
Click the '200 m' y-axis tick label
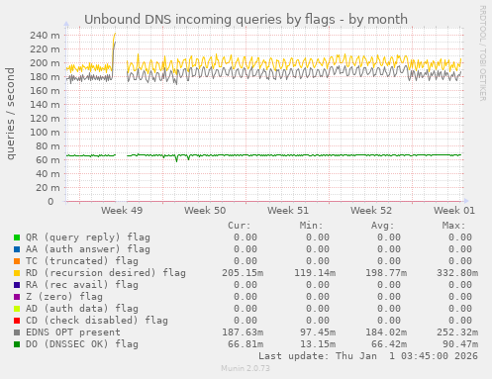45,63
